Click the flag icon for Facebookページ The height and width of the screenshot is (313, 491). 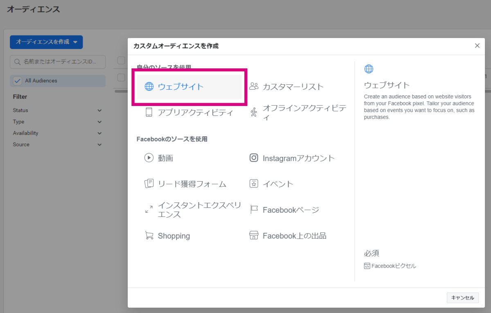point(254,209)
